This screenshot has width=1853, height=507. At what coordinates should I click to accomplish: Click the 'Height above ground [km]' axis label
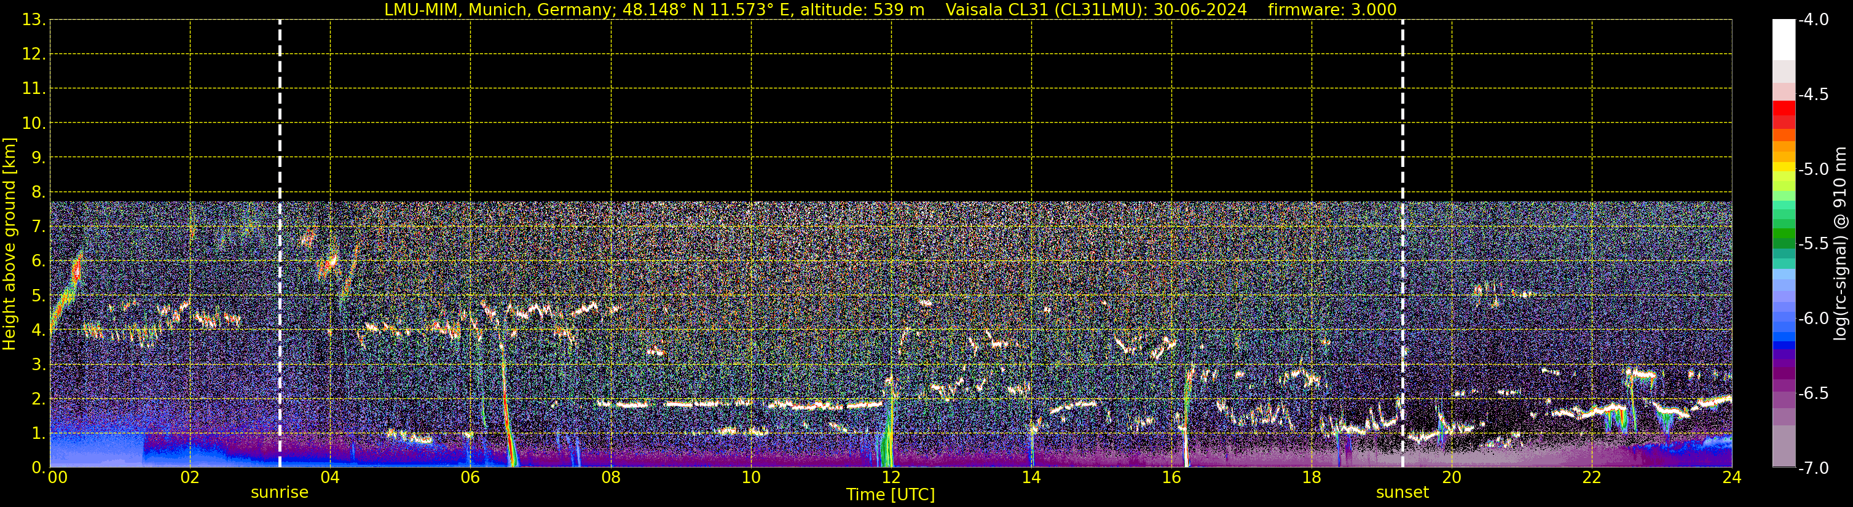point(9,244)
